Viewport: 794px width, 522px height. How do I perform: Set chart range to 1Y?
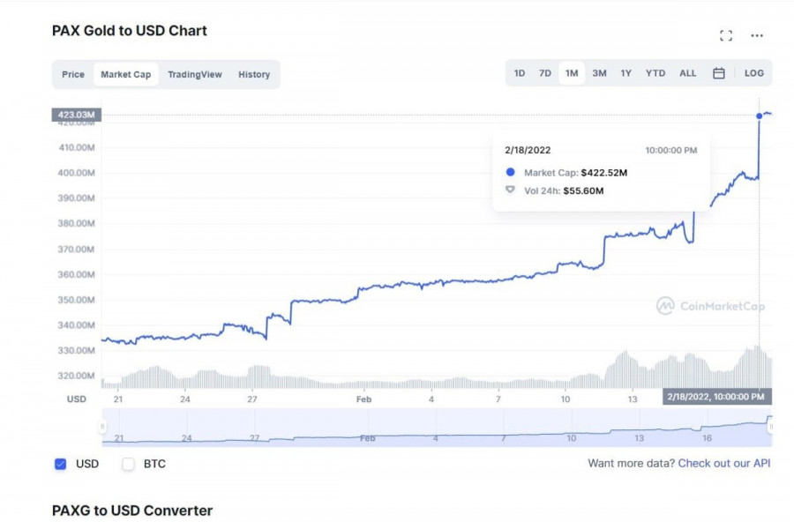[x=625, y=73]
